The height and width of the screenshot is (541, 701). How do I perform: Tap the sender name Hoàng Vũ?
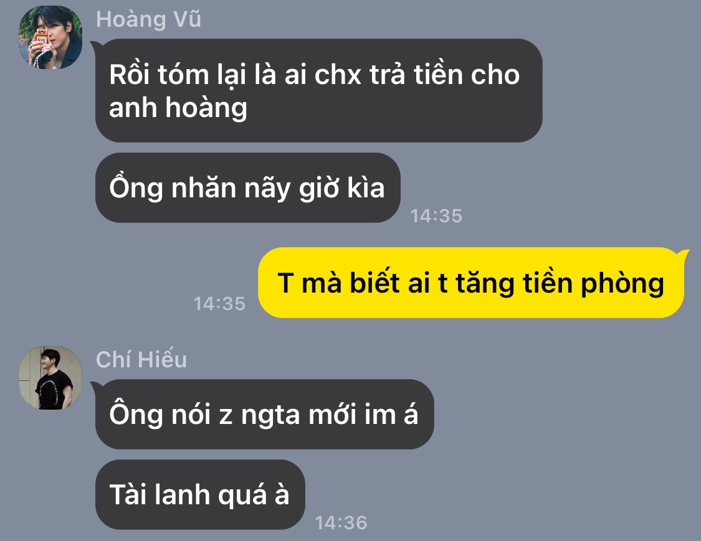coord(148,19)
